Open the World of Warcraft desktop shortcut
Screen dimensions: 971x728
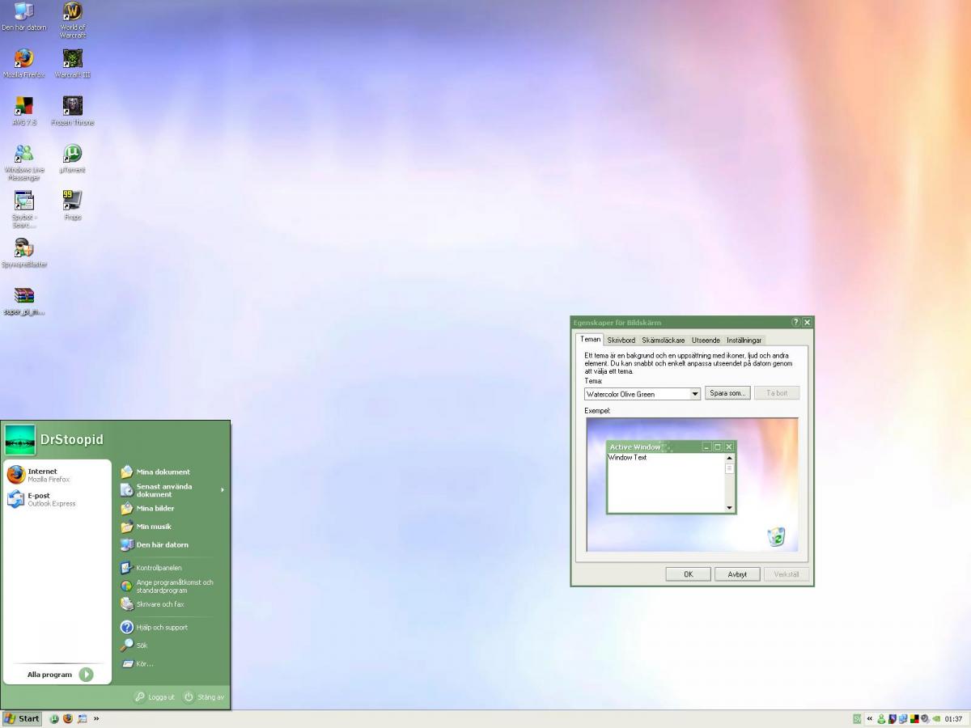(73, 12)
